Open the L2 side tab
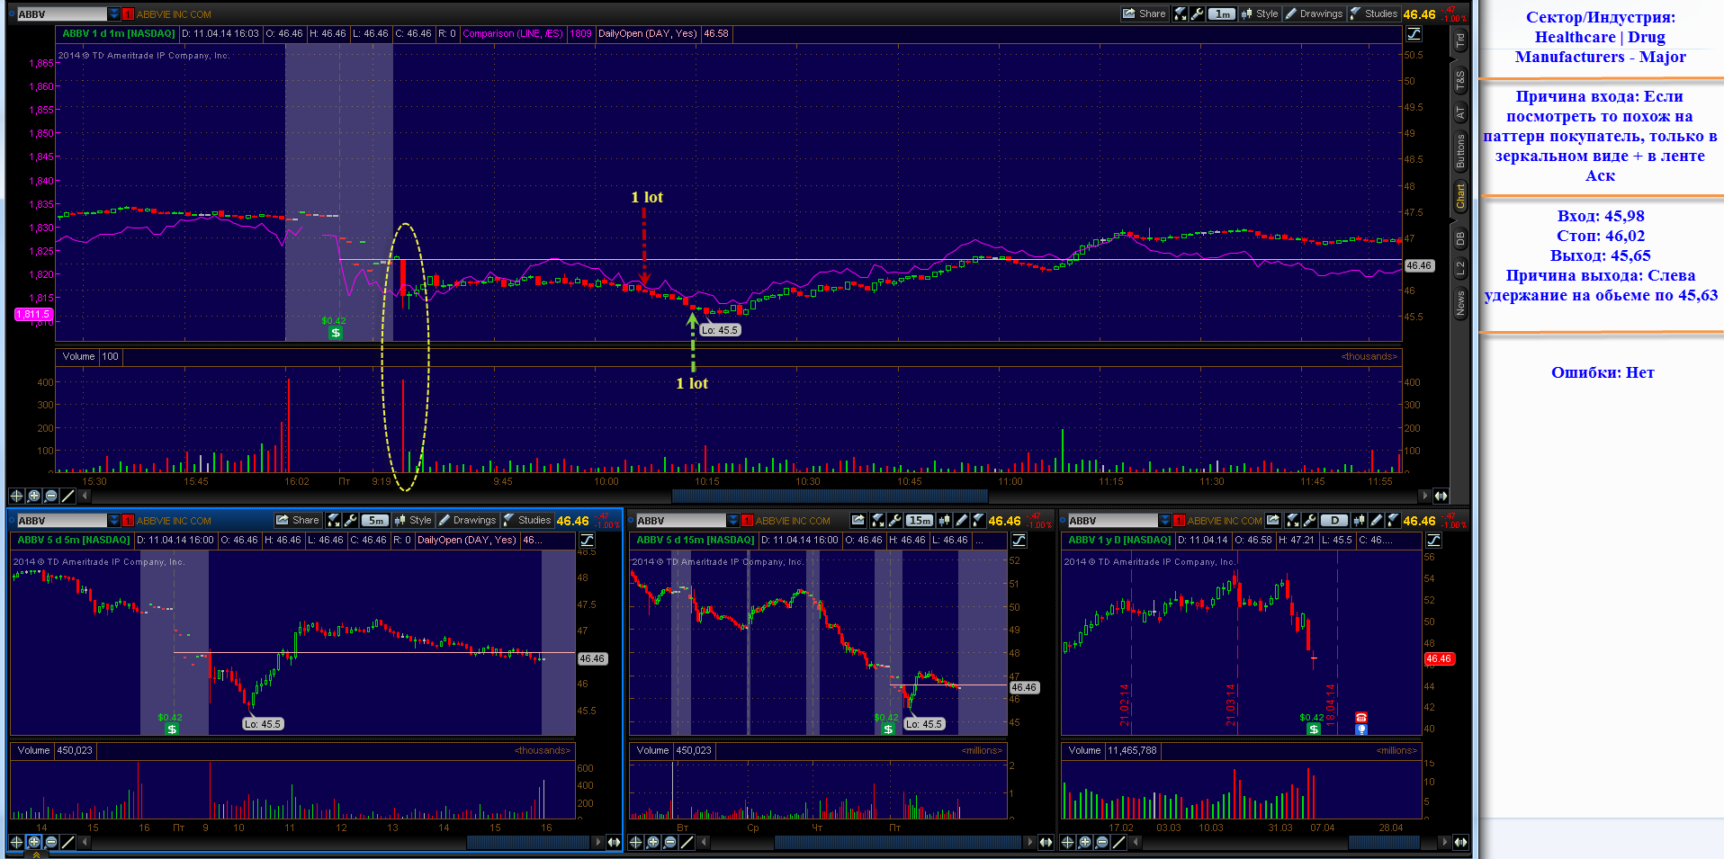 (1459, 268)
